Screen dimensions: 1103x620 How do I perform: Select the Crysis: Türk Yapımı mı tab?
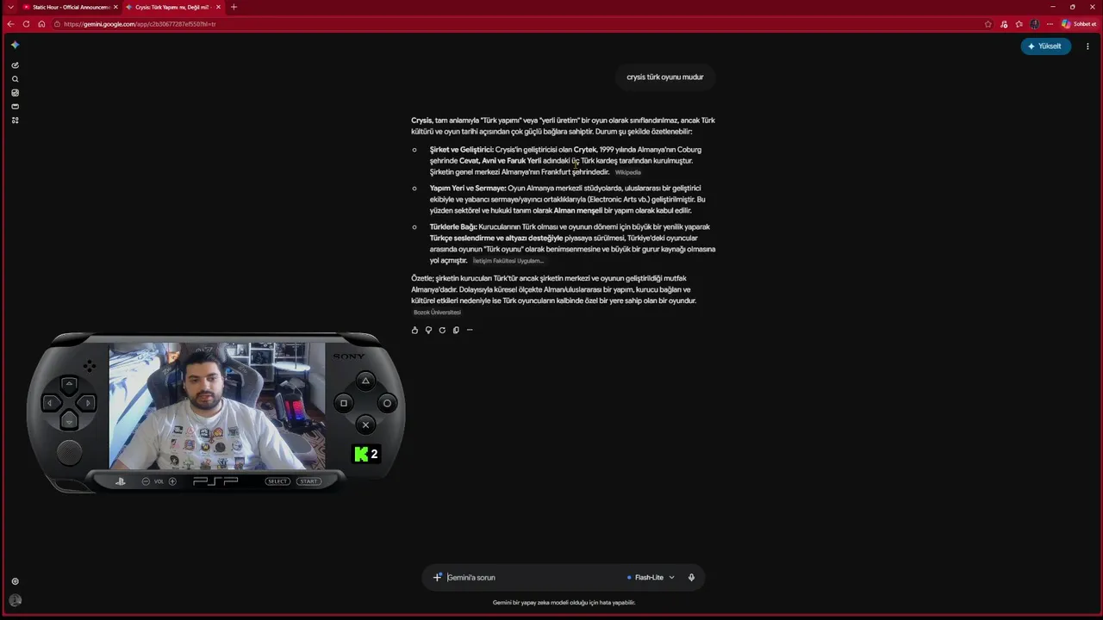[172, 7]
